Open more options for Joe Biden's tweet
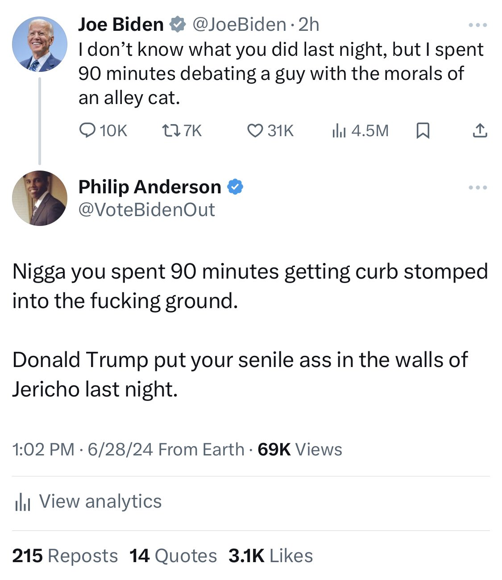This screenshot has width=502, height=580. coord(478,25)
